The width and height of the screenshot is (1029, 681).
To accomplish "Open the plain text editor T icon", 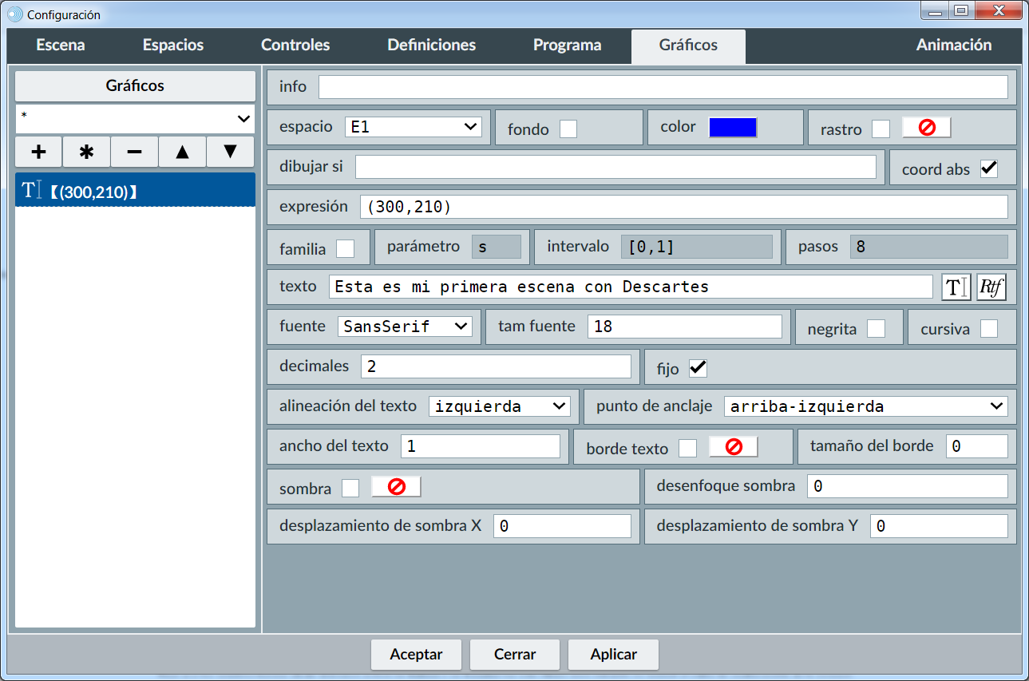I will click(956, 287).
